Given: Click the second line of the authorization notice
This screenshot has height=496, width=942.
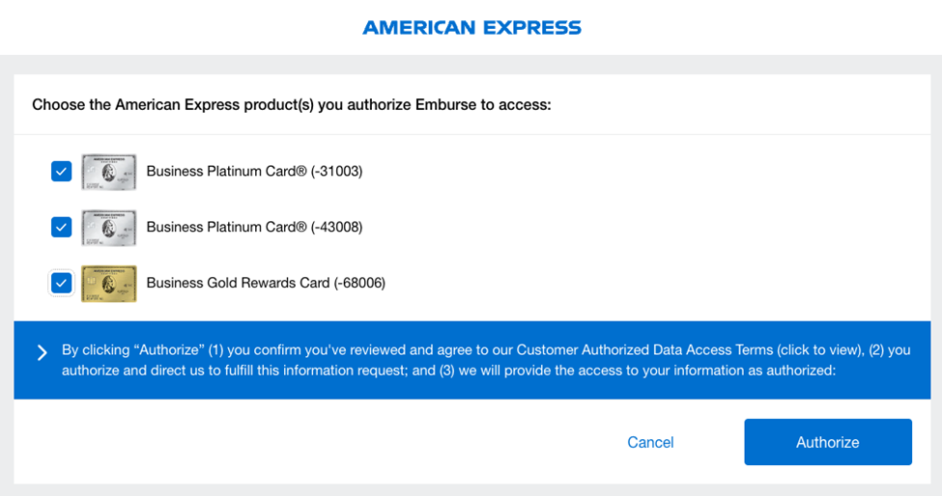Looking at the screenshot, I should point(448,371).
